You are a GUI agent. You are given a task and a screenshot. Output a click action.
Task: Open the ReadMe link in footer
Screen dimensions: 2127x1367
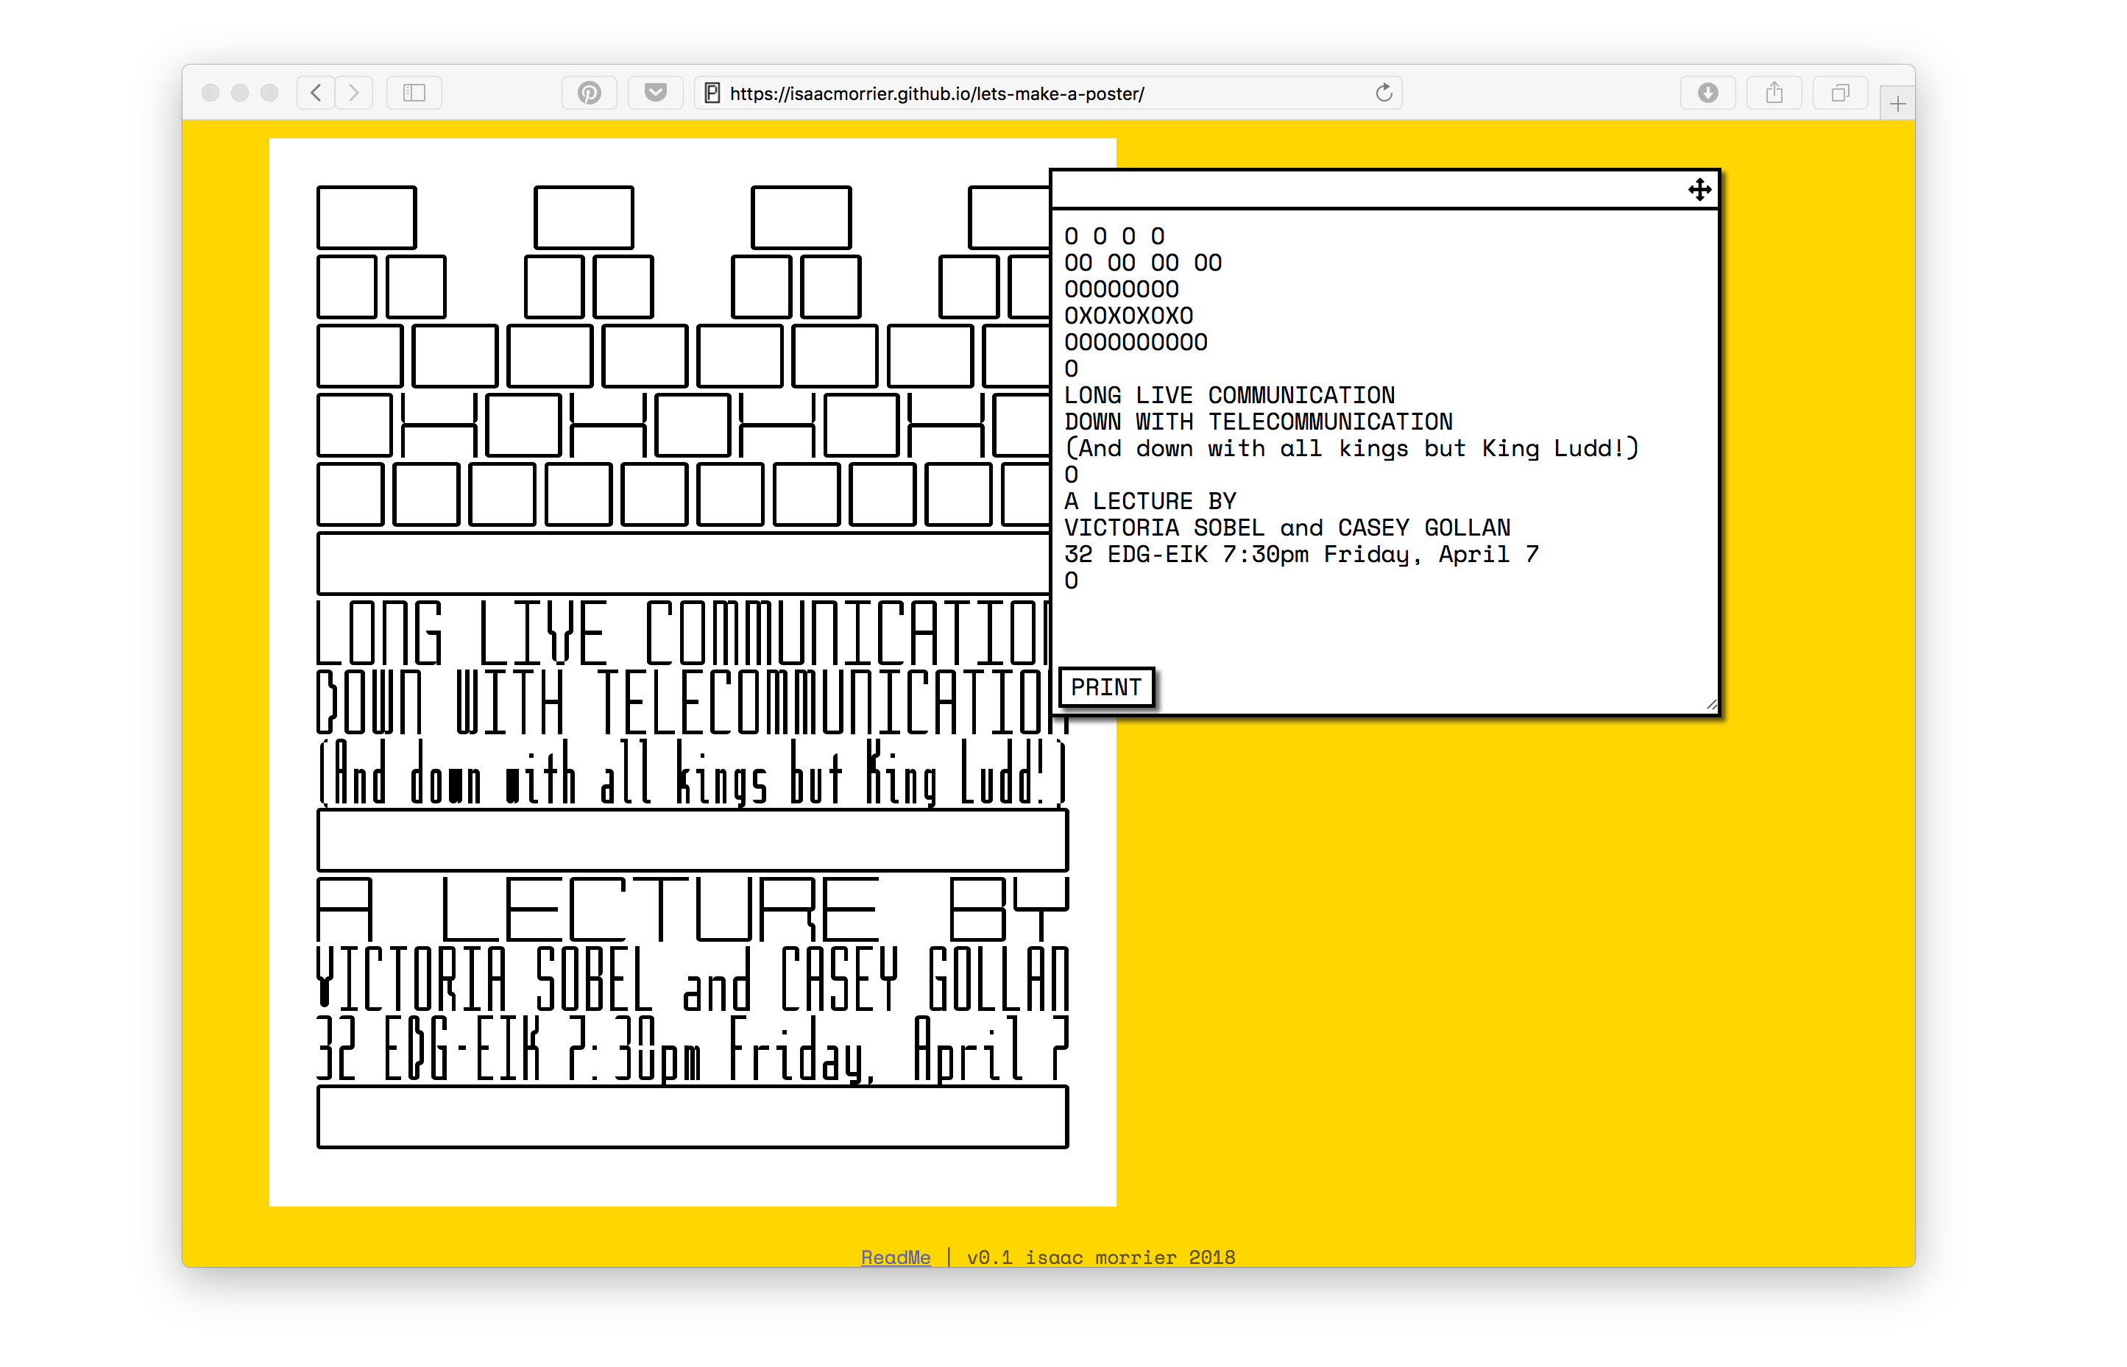pyautogui.click(x=895, y=1257)
